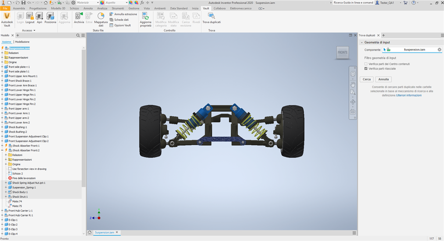Enable Verifica parti del Centro contenuti
The image size is (444, 241).
366,64
